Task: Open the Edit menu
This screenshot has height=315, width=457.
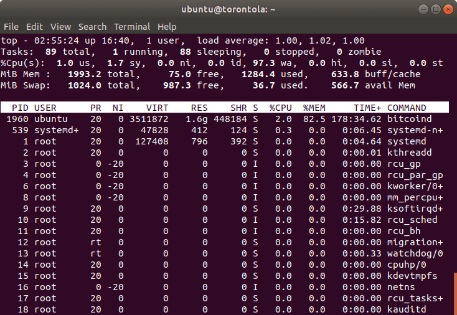Action: 34,27
